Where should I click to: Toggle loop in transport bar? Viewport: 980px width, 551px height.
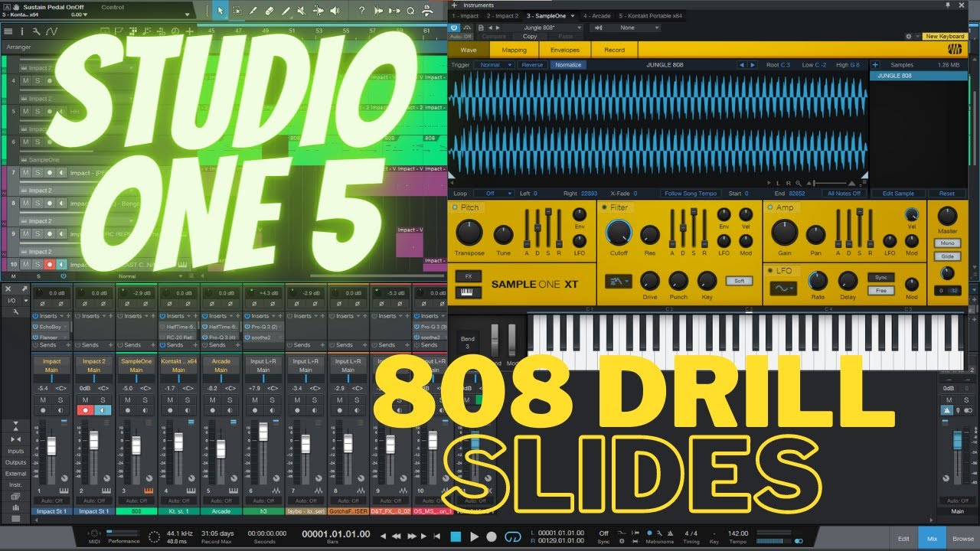514,535
